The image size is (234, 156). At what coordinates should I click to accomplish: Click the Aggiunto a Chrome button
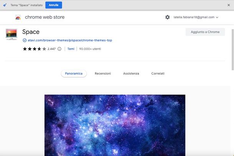coord(205,32)
